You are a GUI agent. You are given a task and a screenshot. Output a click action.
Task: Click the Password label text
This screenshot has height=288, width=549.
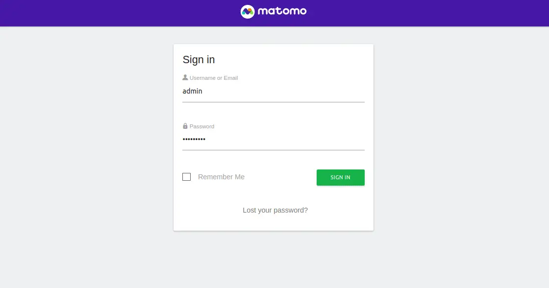point(201,126)
